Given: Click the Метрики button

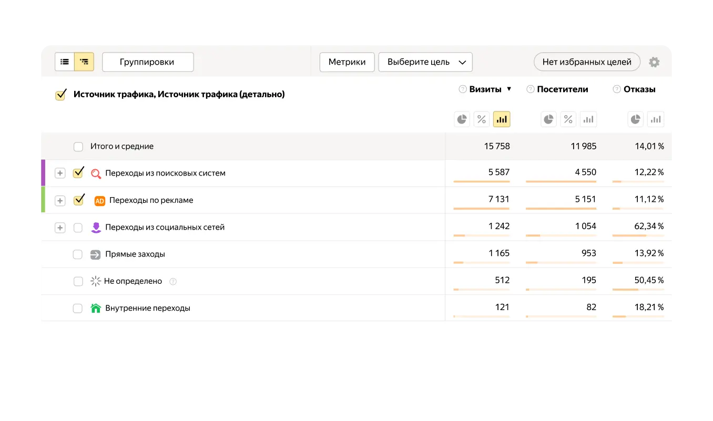Looking at the screenshot, I should [x=347, y=61].
